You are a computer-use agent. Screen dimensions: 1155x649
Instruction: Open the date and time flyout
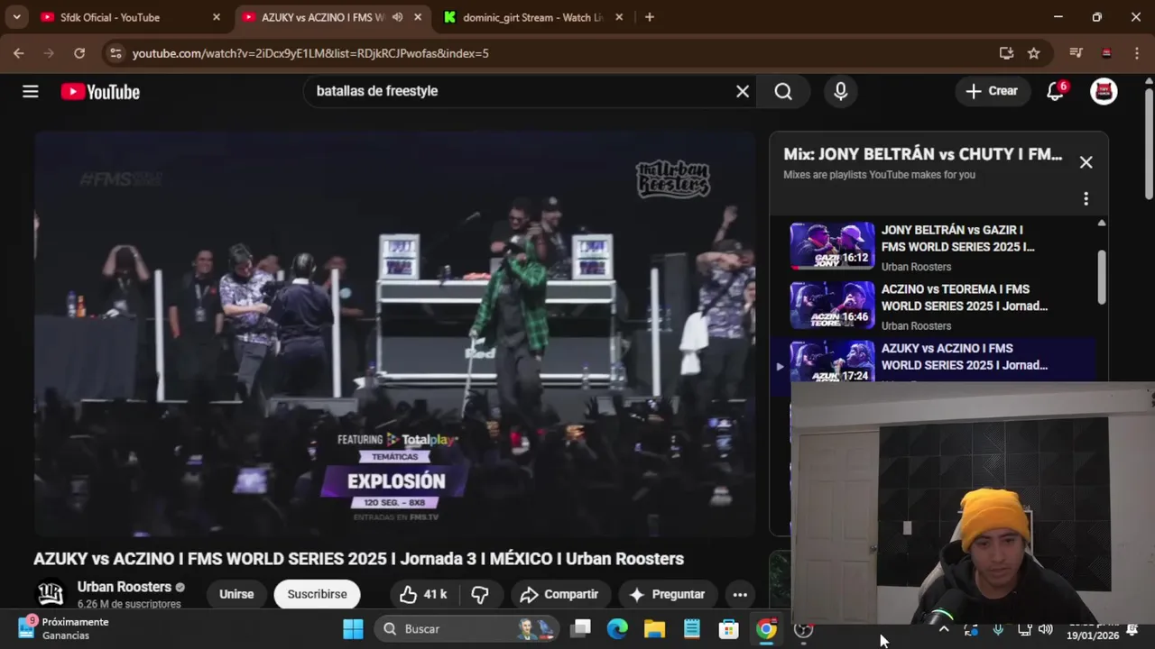(x=1093, y=629)
